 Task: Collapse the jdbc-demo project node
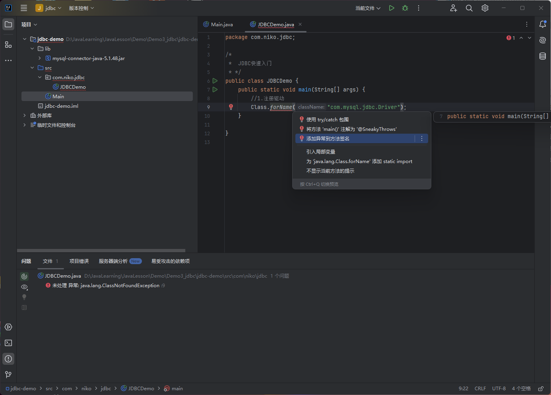click(x=25, y=39)
